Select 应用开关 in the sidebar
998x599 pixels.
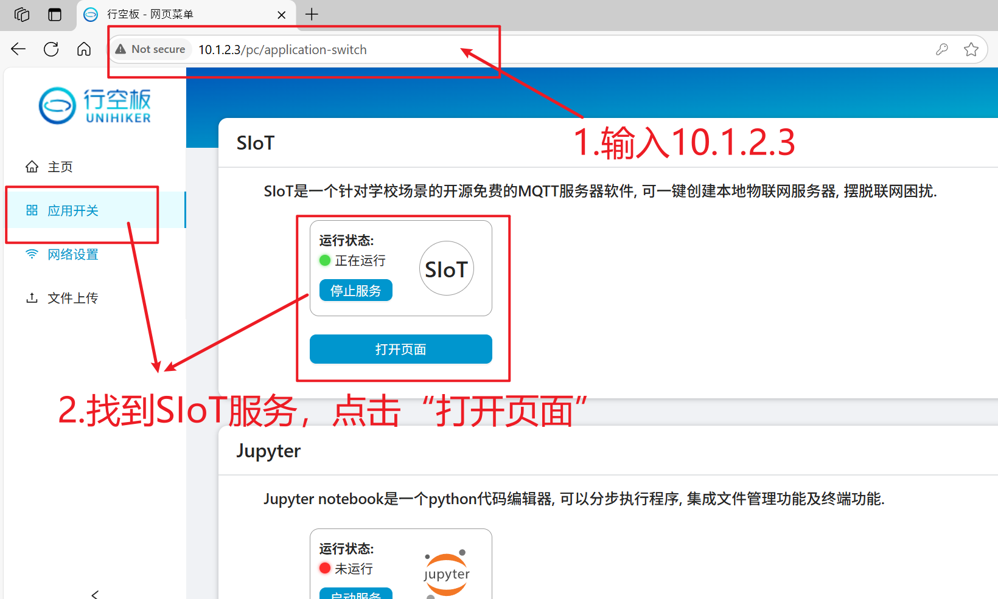(94, 210)
